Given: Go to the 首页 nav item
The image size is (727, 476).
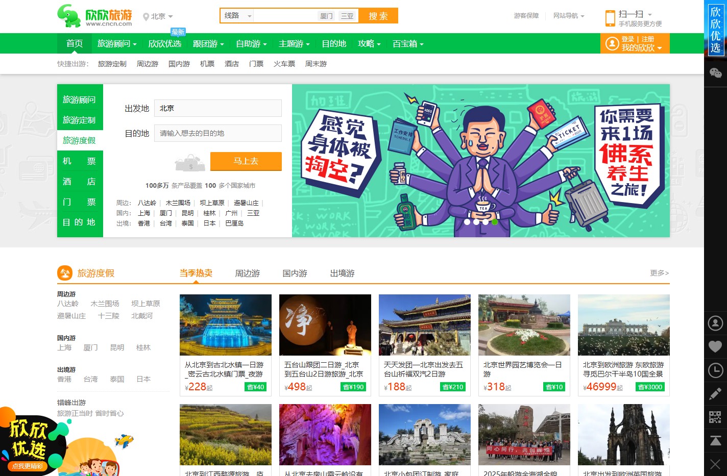Looking at the screenshot, I should click(75, 44).
